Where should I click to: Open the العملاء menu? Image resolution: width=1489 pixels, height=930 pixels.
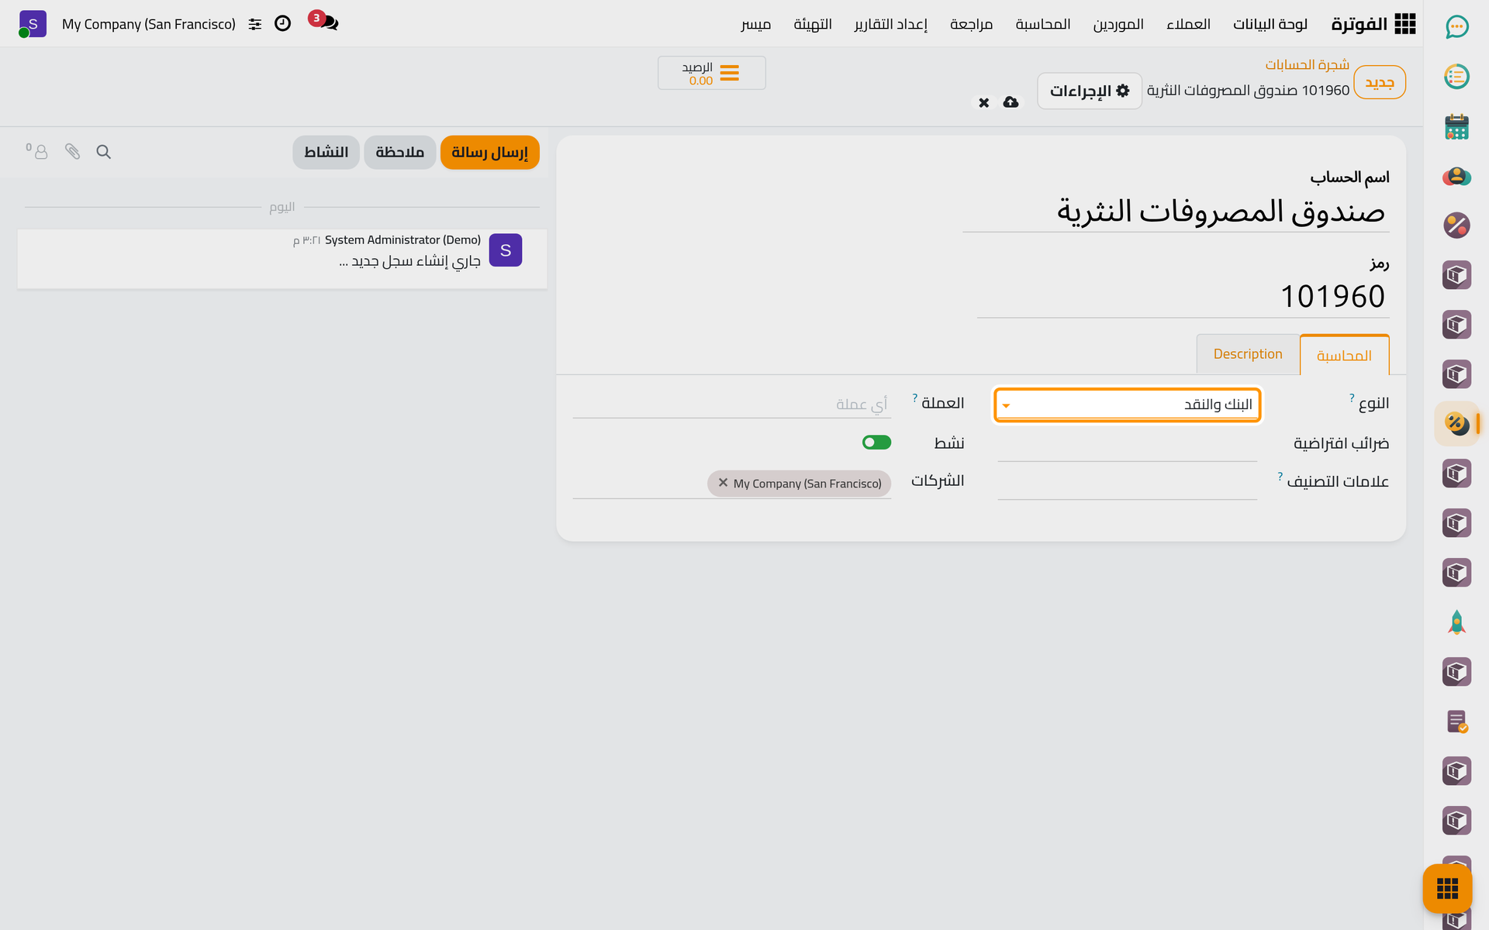[1188, 24]
